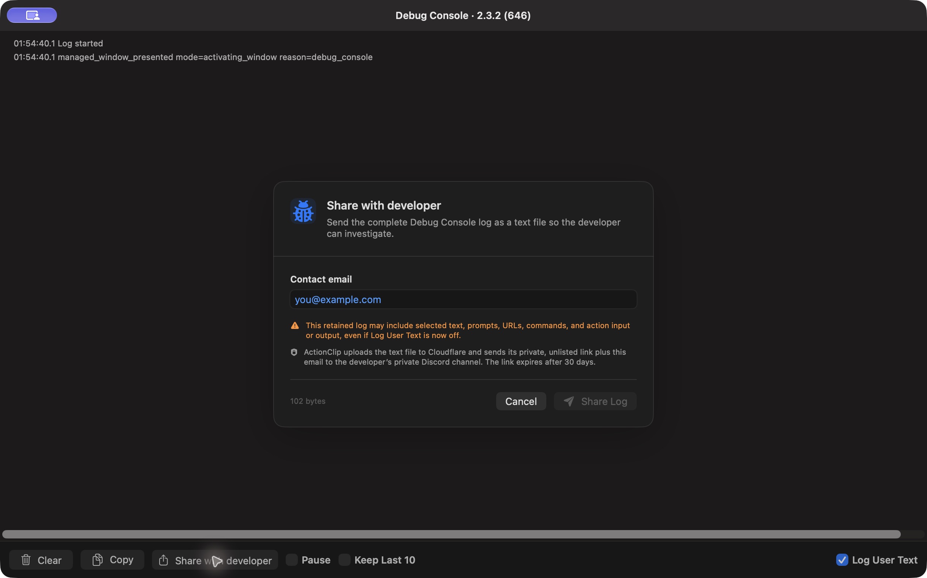Click the orange warning triangle icon
Viewport: 927px width, 578px height.
point(295,326)
